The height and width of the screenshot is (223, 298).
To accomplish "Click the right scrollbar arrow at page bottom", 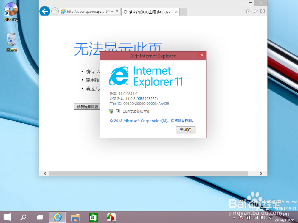I will point(260,173).
